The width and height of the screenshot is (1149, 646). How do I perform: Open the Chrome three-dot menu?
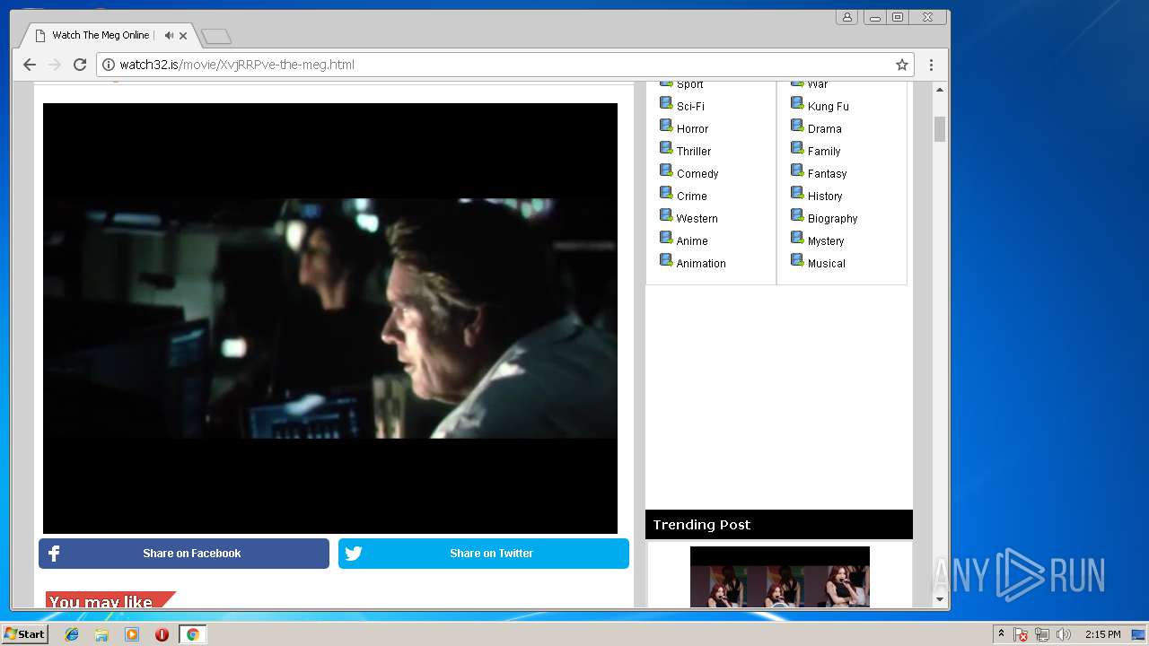tap(931, 65)
